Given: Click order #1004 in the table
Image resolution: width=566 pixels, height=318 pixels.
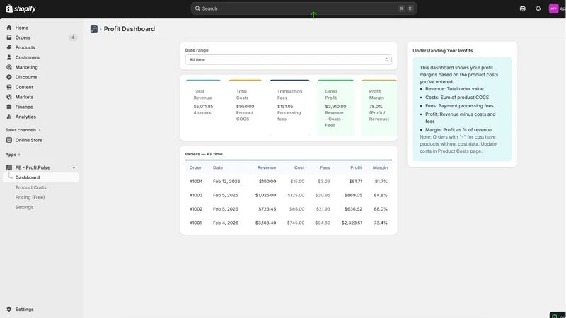Looking at the screenshot, I should click(x=196, y=182).
